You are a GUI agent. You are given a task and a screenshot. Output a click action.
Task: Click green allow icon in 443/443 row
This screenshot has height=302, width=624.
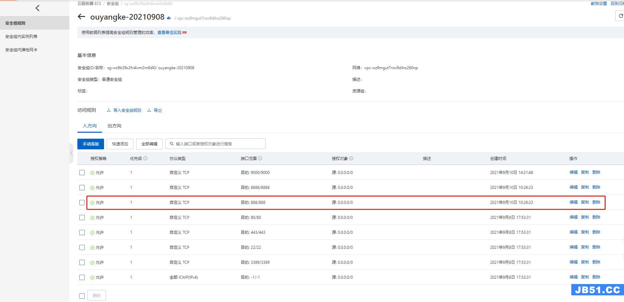[92, 233]
